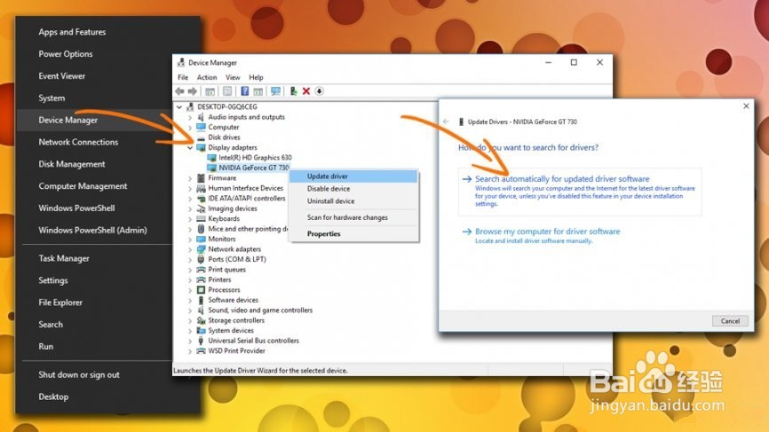This screenshot has width=769, height=432.
Task: Click the Print queues printer icon
Action: (201, 270)
